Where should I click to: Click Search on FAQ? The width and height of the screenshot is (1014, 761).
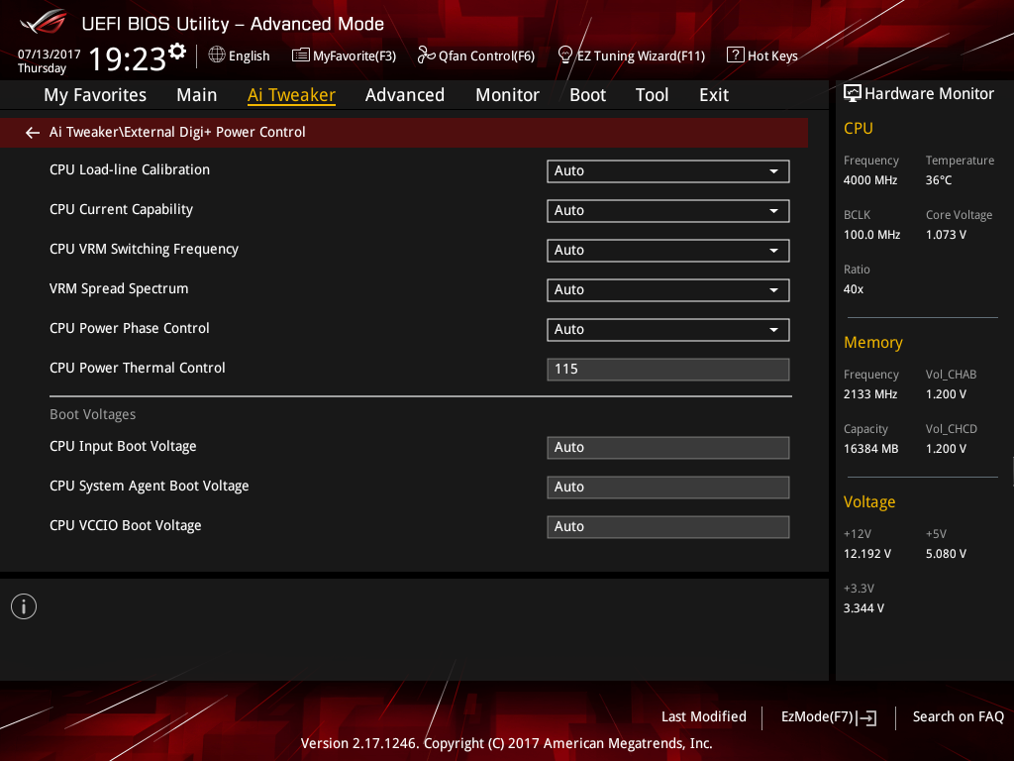coord(958,716)
